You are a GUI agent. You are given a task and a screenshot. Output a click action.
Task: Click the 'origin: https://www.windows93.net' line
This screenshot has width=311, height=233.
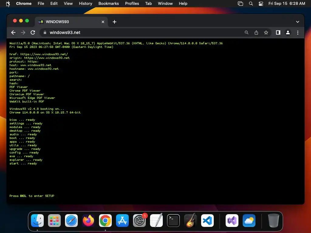pyautogui.click(x=39, y=58)
